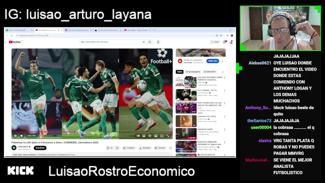
Task: Switch to Stream - Kick Dashboard tab
Action: pos(19,30)
